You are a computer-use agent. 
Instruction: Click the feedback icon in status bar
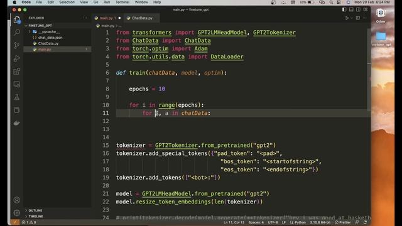357,222
